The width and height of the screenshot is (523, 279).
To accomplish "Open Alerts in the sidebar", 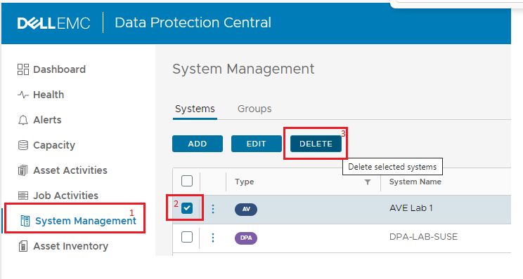I will pos(47,120).
